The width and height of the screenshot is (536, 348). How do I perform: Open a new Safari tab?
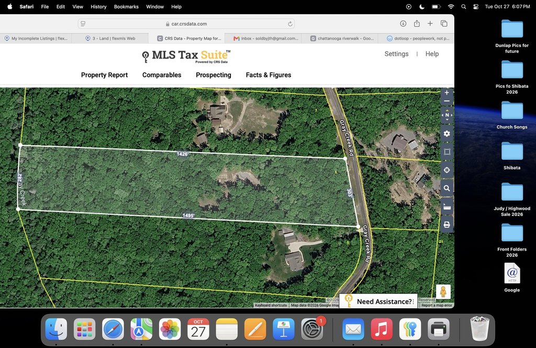point(430,24)
